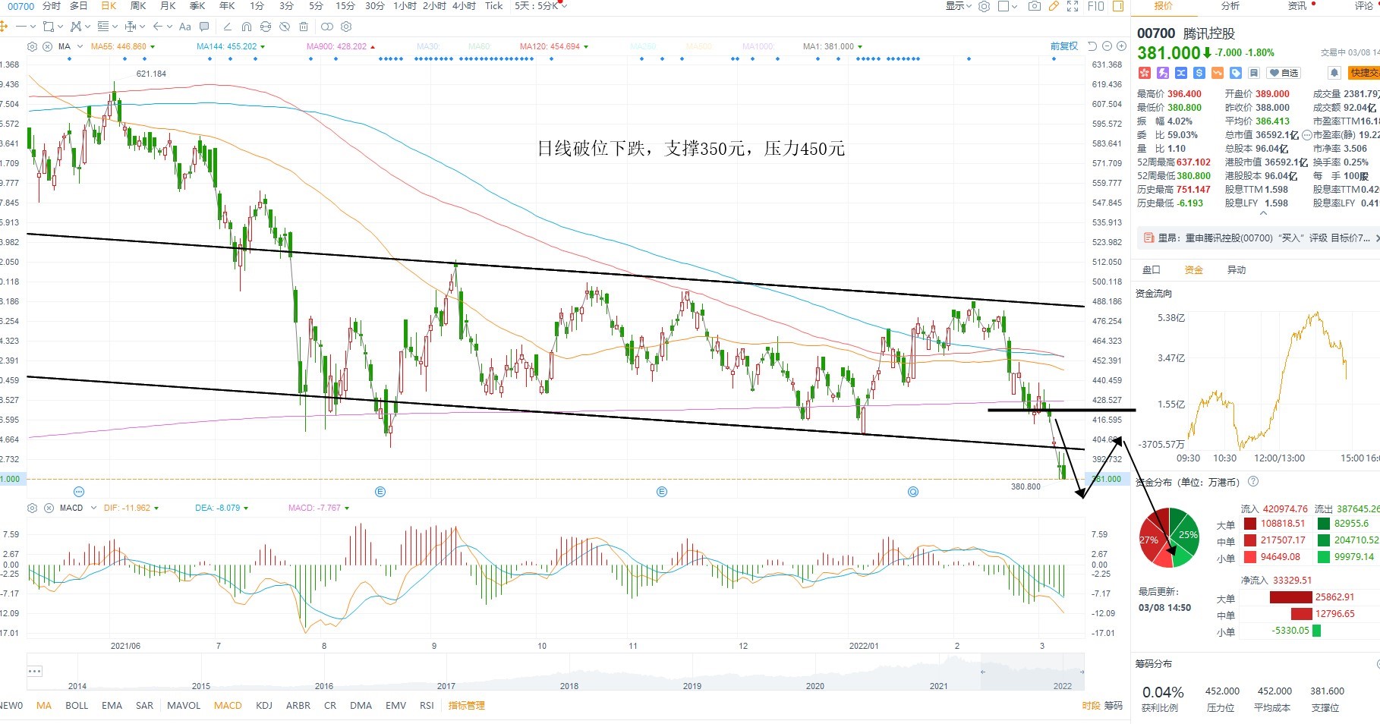Switch to 周K weekly chart
Viewport: 1380px width, 724px height.
pos(138,6)
